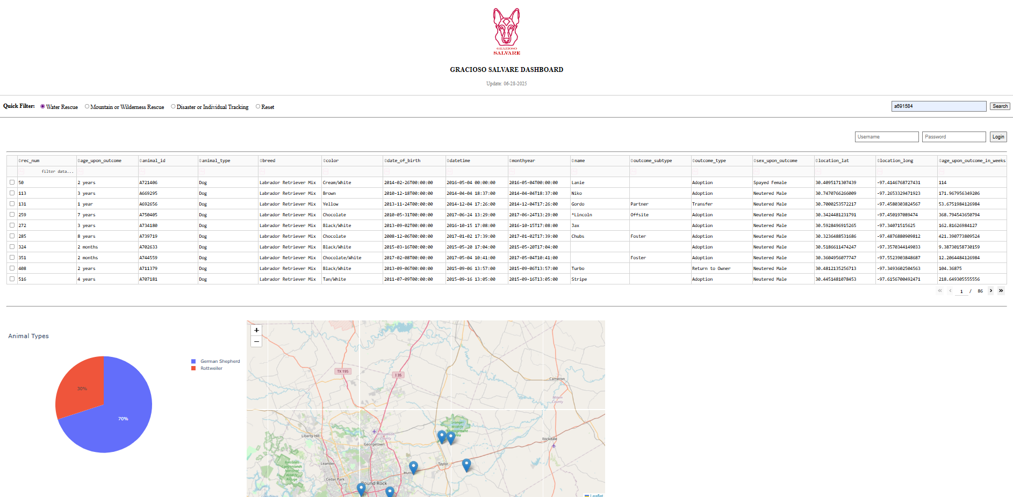
Task: Click the Login button
Action: click(x=998, y=137)
